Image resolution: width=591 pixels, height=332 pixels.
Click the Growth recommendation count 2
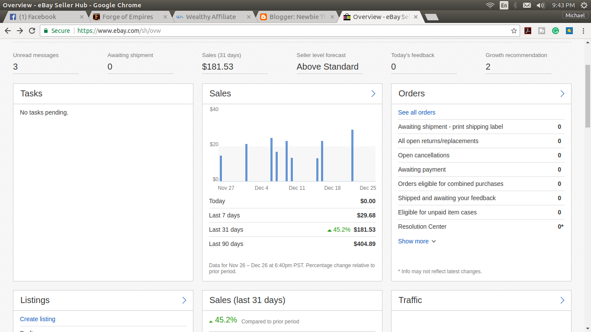(488, 67)
